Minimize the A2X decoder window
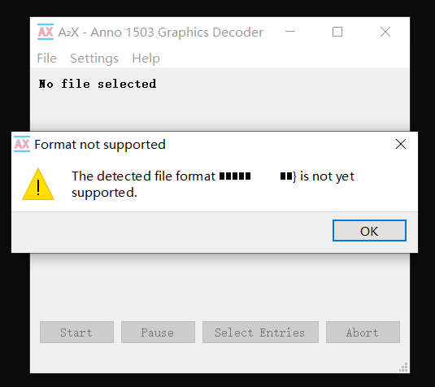The width and height of the screenshot is (435, 387). [290, 32]
